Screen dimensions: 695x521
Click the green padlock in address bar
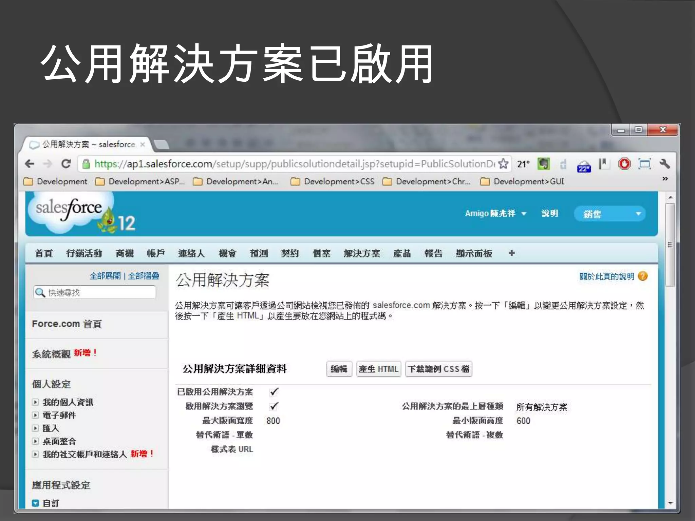[x=86, y=164]
